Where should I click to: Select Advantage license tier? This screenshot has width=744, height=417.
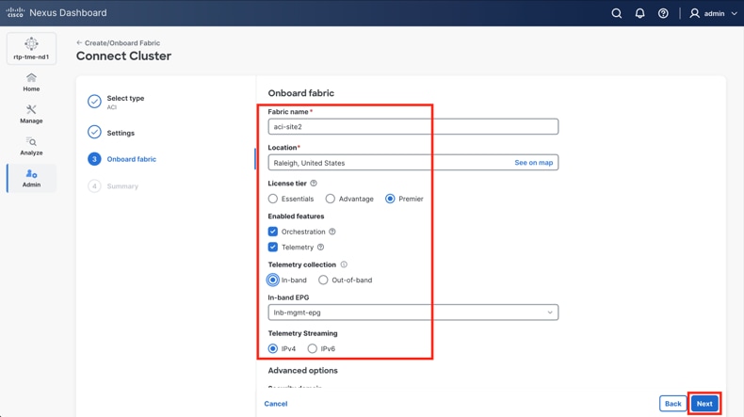pos(331,199)
